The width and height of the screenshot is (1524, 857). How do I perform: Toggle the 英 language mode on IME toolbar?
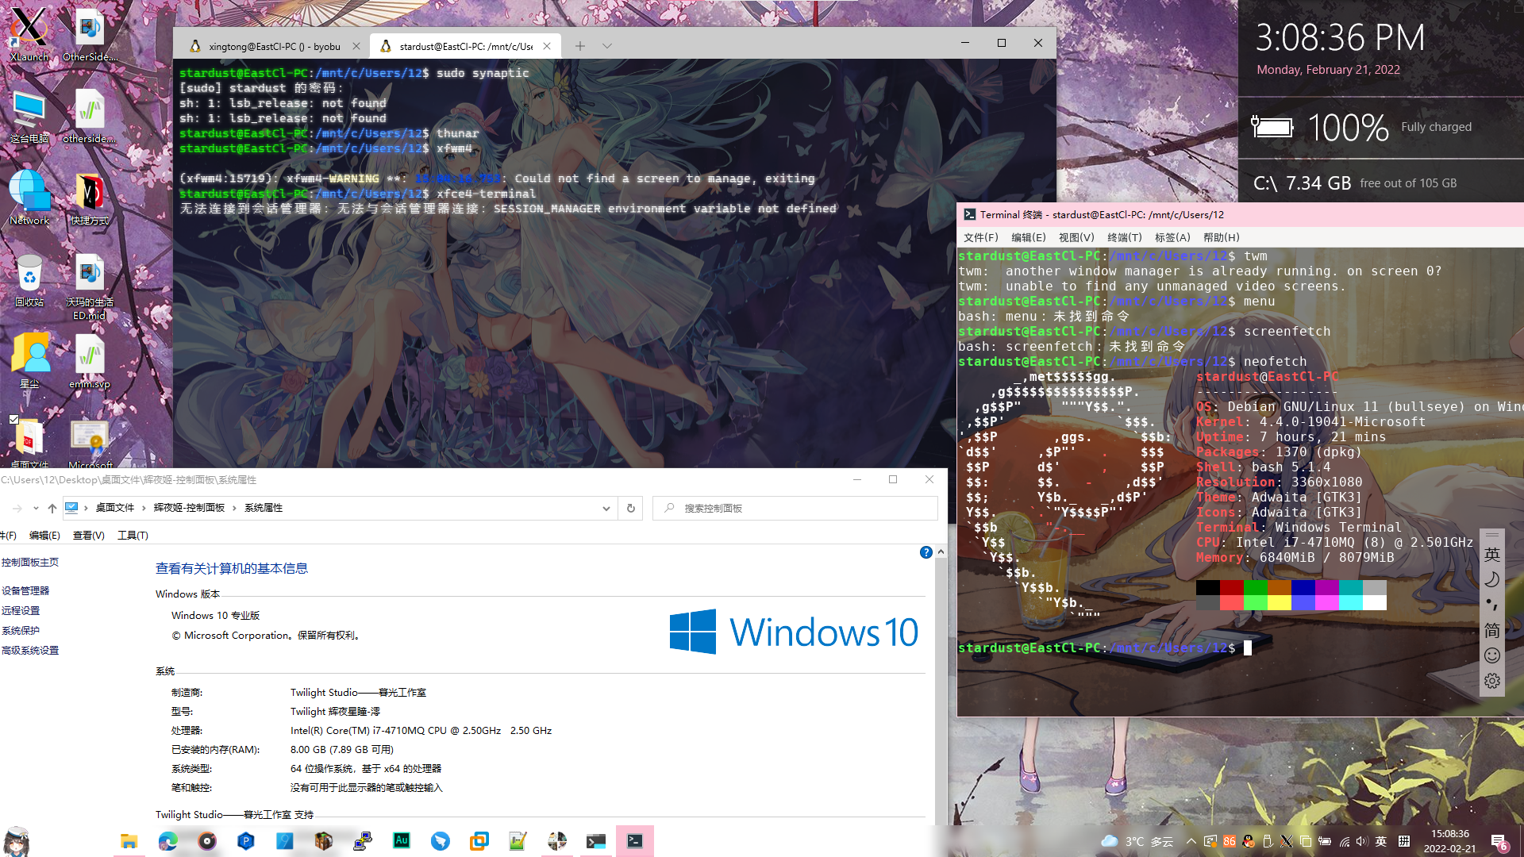pyautogui.click(x=1492, y=554)
